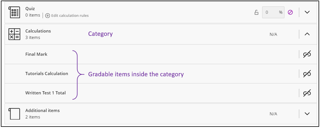Click the Additional items page icon
The height and width of the screenshot is (128, 320).
click(14, 114)
